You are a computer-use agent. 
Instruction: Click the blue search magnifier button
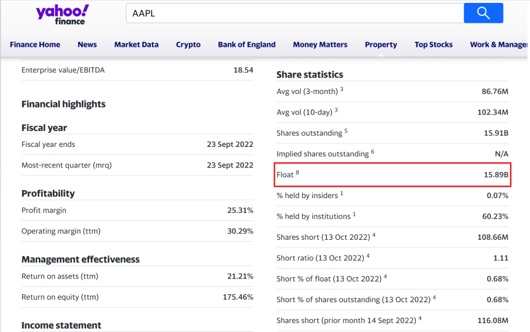point(483,13)
